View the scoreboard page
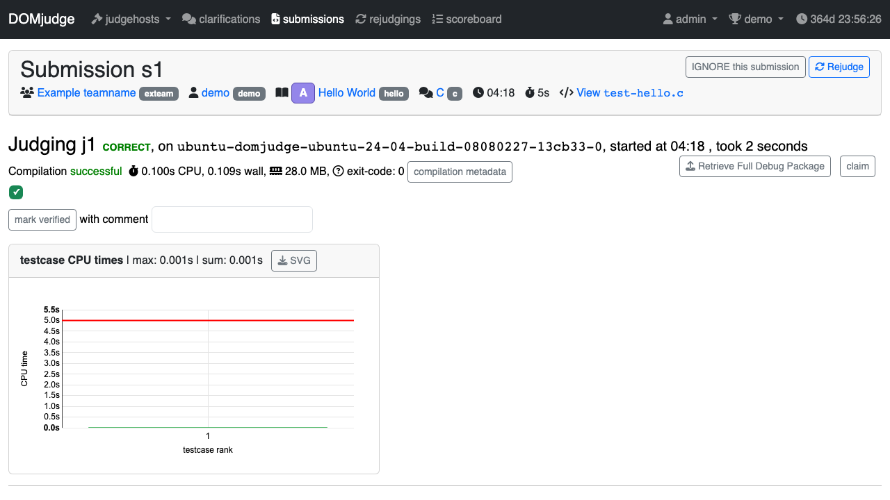Image resolution: width=890 pixels, height=500 pixels. (467, 19)
